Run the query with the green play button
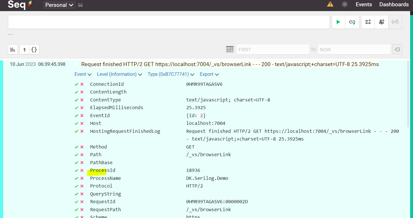Image resolution: width=413 pixels, height=218 pixels. [x=338, y=22]
